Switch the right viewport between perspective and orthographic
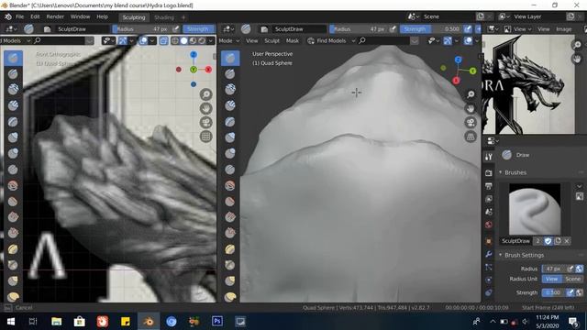 click(x=471, y=137)
